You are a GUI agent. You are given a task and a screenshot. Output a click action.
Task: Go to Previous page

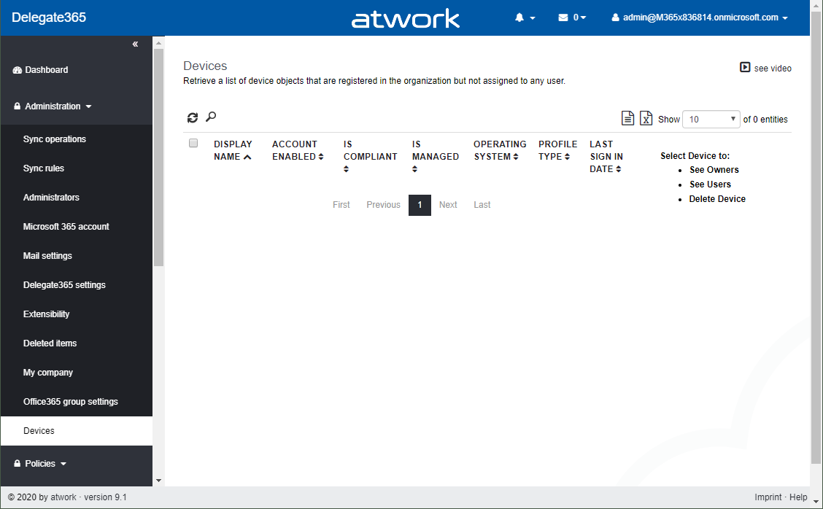tap(383, 205)
